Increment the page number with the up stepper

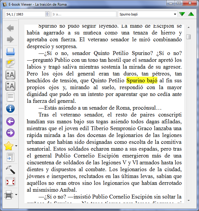point(47,13)
